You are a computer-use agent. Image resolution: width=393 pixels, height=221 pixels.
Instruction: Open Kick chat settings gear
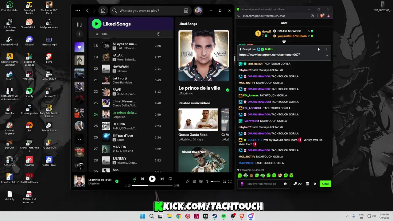[315, 184]
